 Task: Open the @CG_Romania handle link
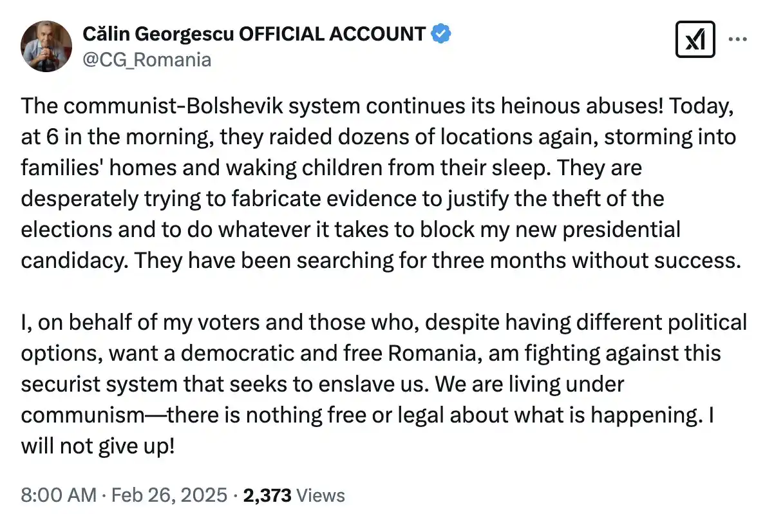tap(147, 60)
